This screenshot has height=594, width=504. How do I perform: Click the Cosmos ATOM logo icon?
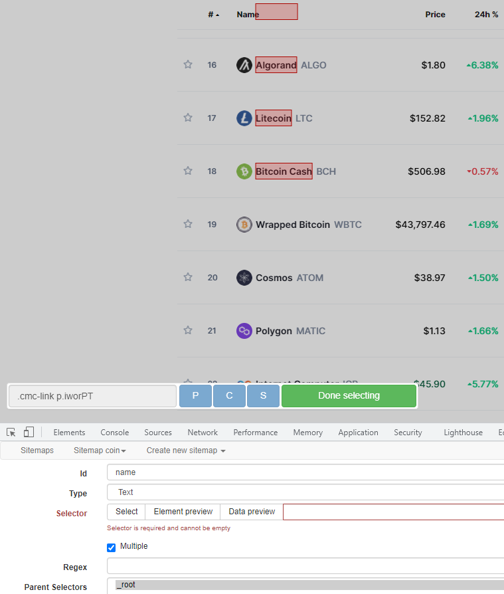[244, 278]
